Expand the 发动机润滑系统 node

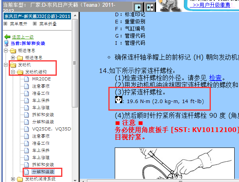pyautogui.click(x=13, y=179)
